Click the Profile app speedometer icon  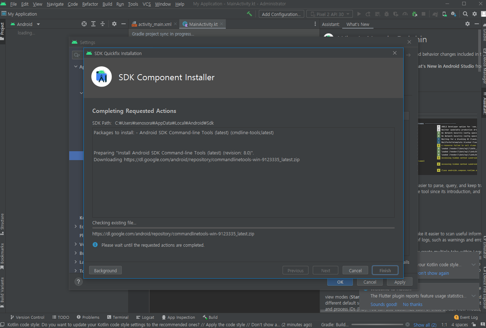(405, 14)
